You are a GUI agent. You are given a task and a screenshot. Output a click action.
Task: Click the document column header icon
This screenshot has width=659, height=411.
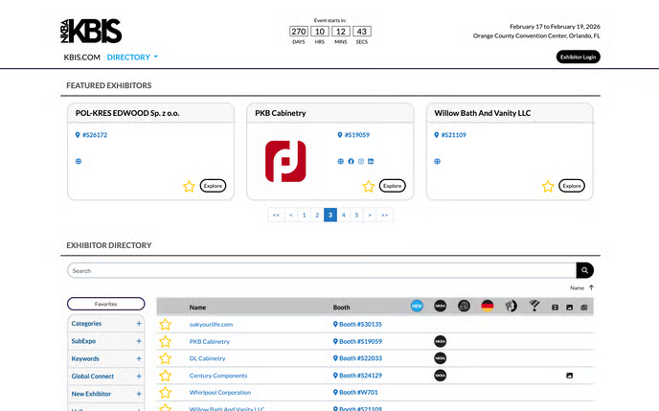point(555,308)
